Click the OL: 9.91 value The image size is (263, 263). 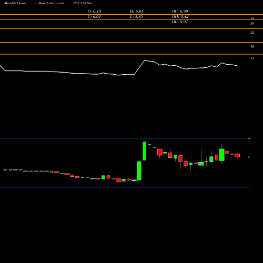180,22
